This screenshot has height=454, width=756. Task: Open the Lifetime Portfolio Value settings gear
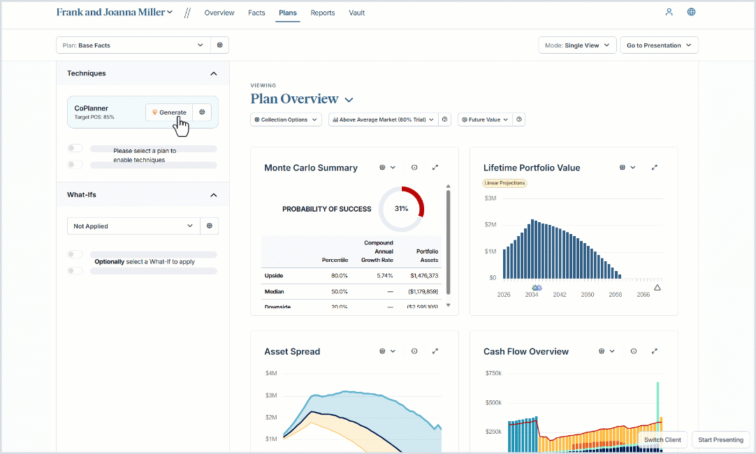pyautogui.click(x=623, y=167)
